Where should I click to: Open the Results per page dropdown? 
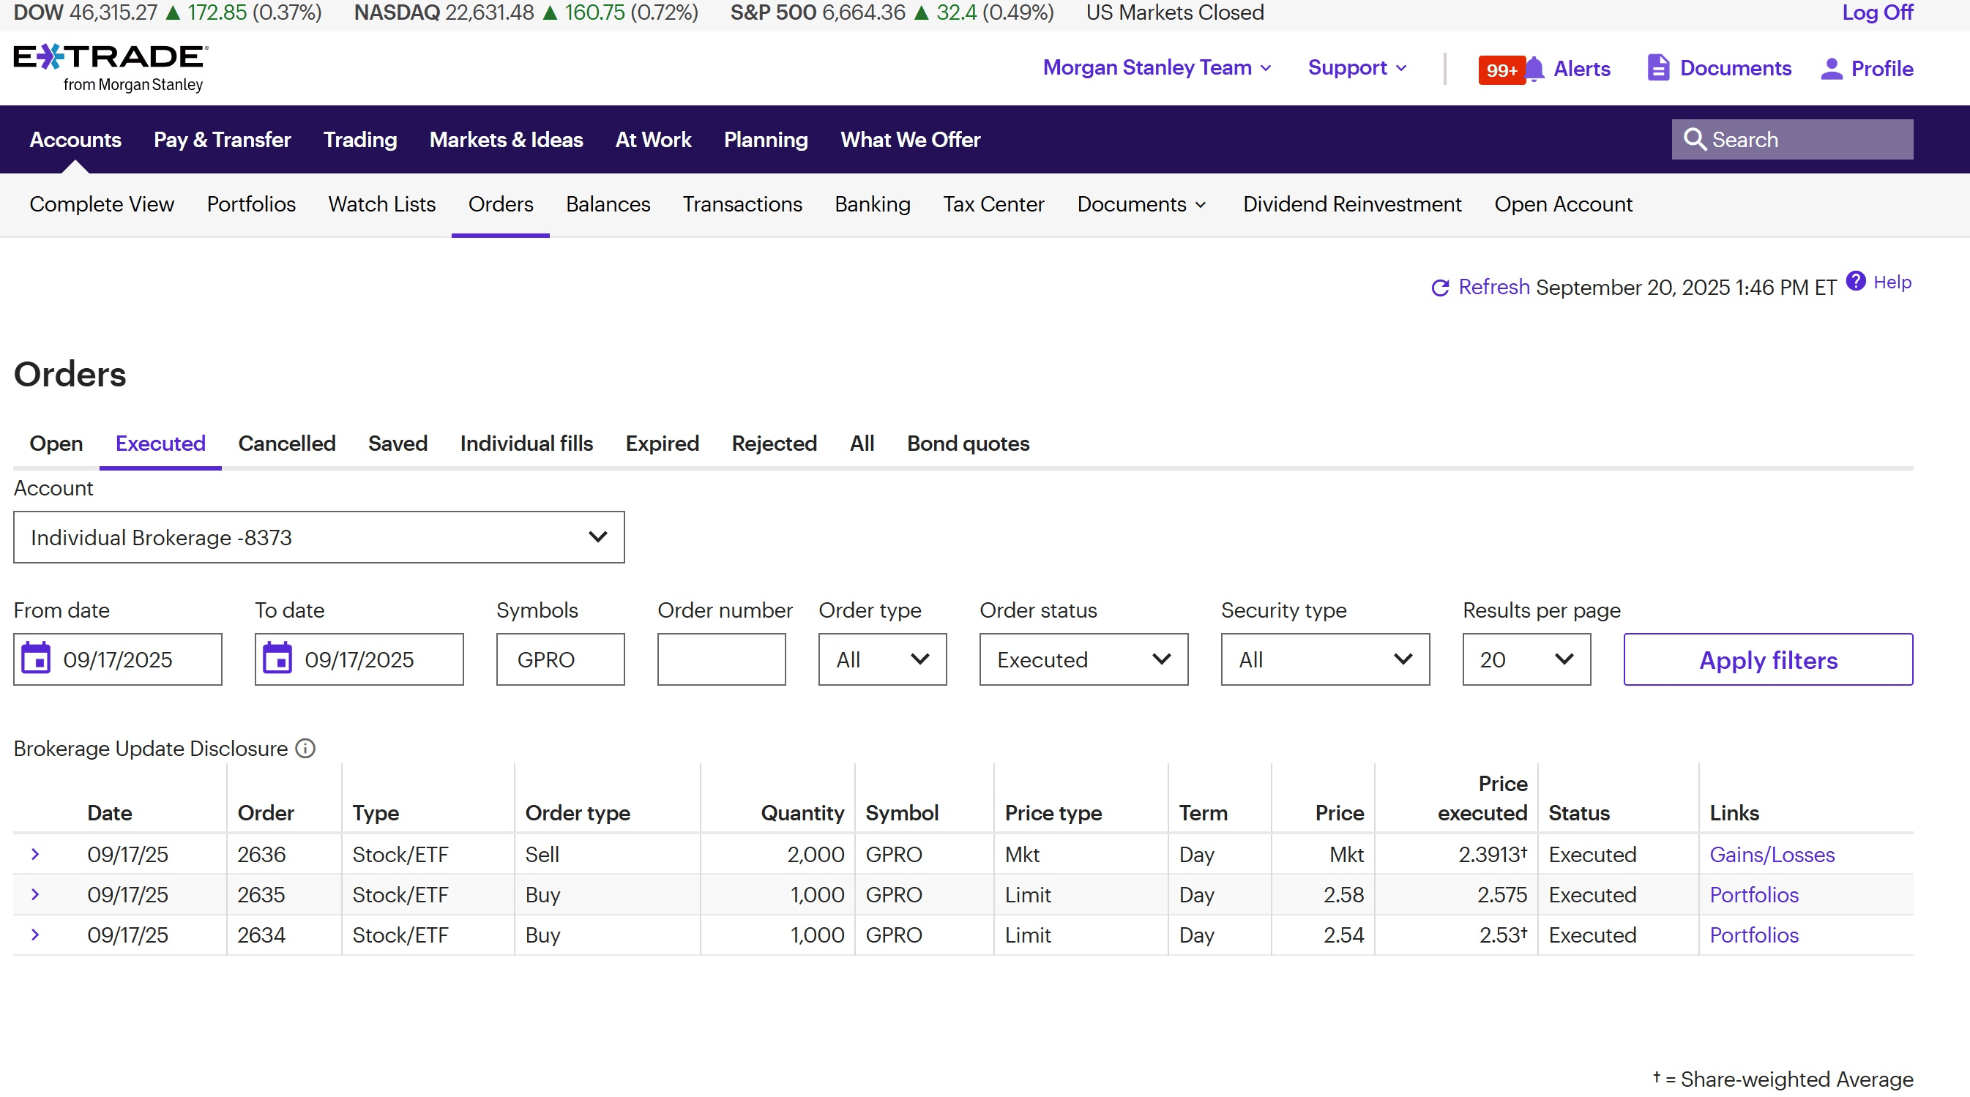pos(1526,659)
